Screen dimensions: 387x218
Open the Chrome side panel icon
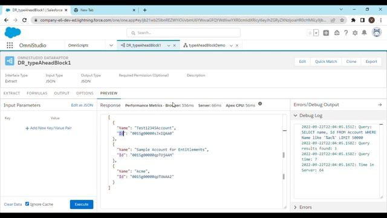coord(362,20)
